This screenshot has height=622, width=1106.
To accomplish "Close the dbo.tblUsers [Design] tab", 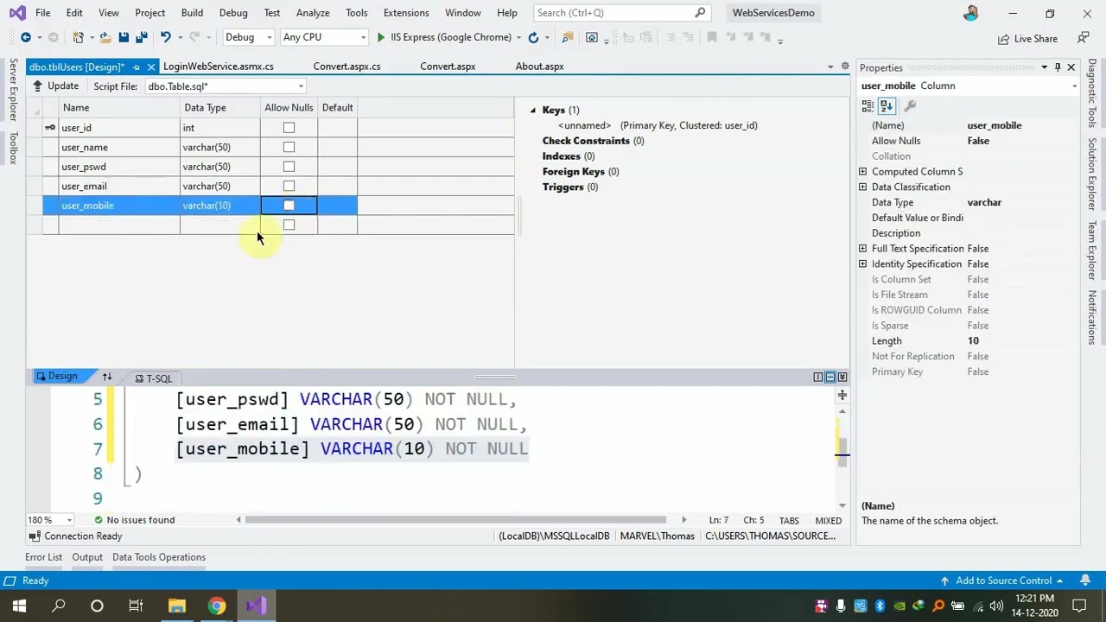I will (151, 67).
